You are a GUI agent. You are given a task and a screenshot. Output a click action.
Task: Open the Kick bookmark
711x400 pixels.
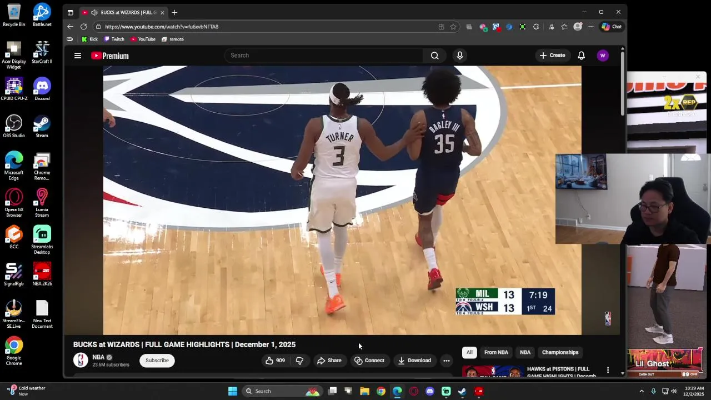tap(89, 39)
